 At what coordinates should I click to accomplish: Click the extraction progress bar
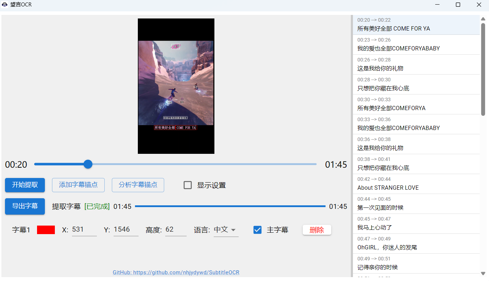[x=230, y=206]
